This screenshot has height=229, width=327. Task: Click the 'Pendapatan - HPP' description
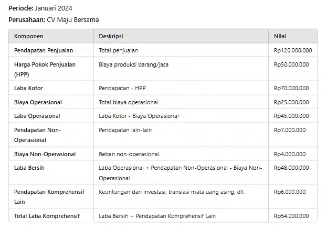tap(122, 88)
